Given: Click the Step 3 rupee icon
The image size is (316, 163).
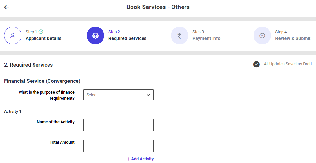Looking at the screenshot, I should 179,36.
